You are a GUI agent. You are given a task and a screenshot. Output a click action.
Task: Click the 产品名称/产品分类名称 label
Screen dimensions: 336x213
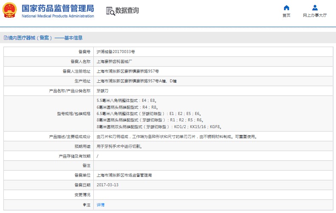[70, 91]
